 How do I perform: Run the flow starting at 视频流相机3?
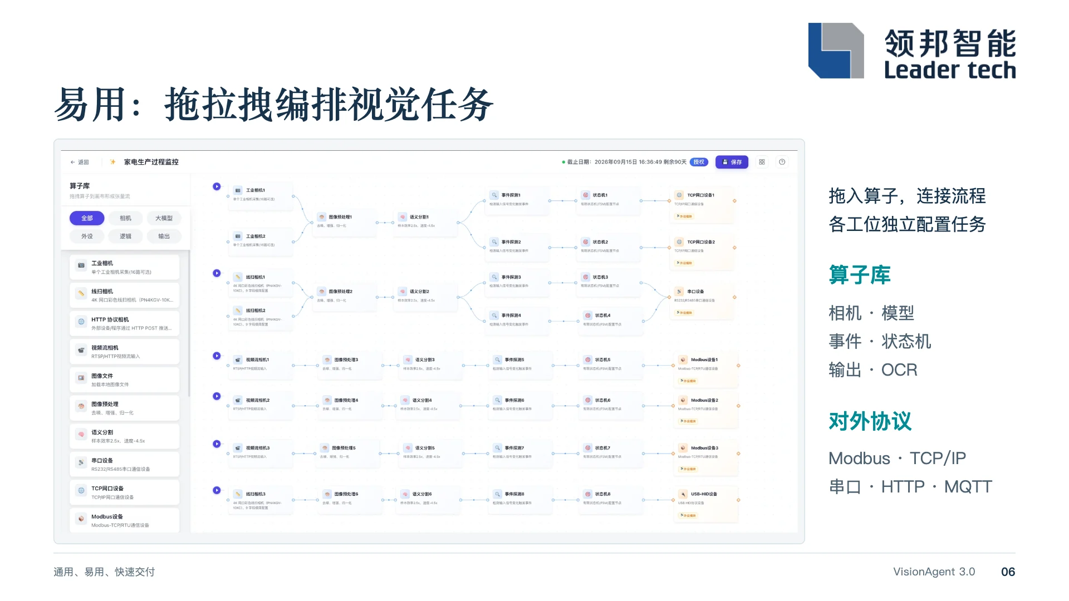tap(217, 444)
